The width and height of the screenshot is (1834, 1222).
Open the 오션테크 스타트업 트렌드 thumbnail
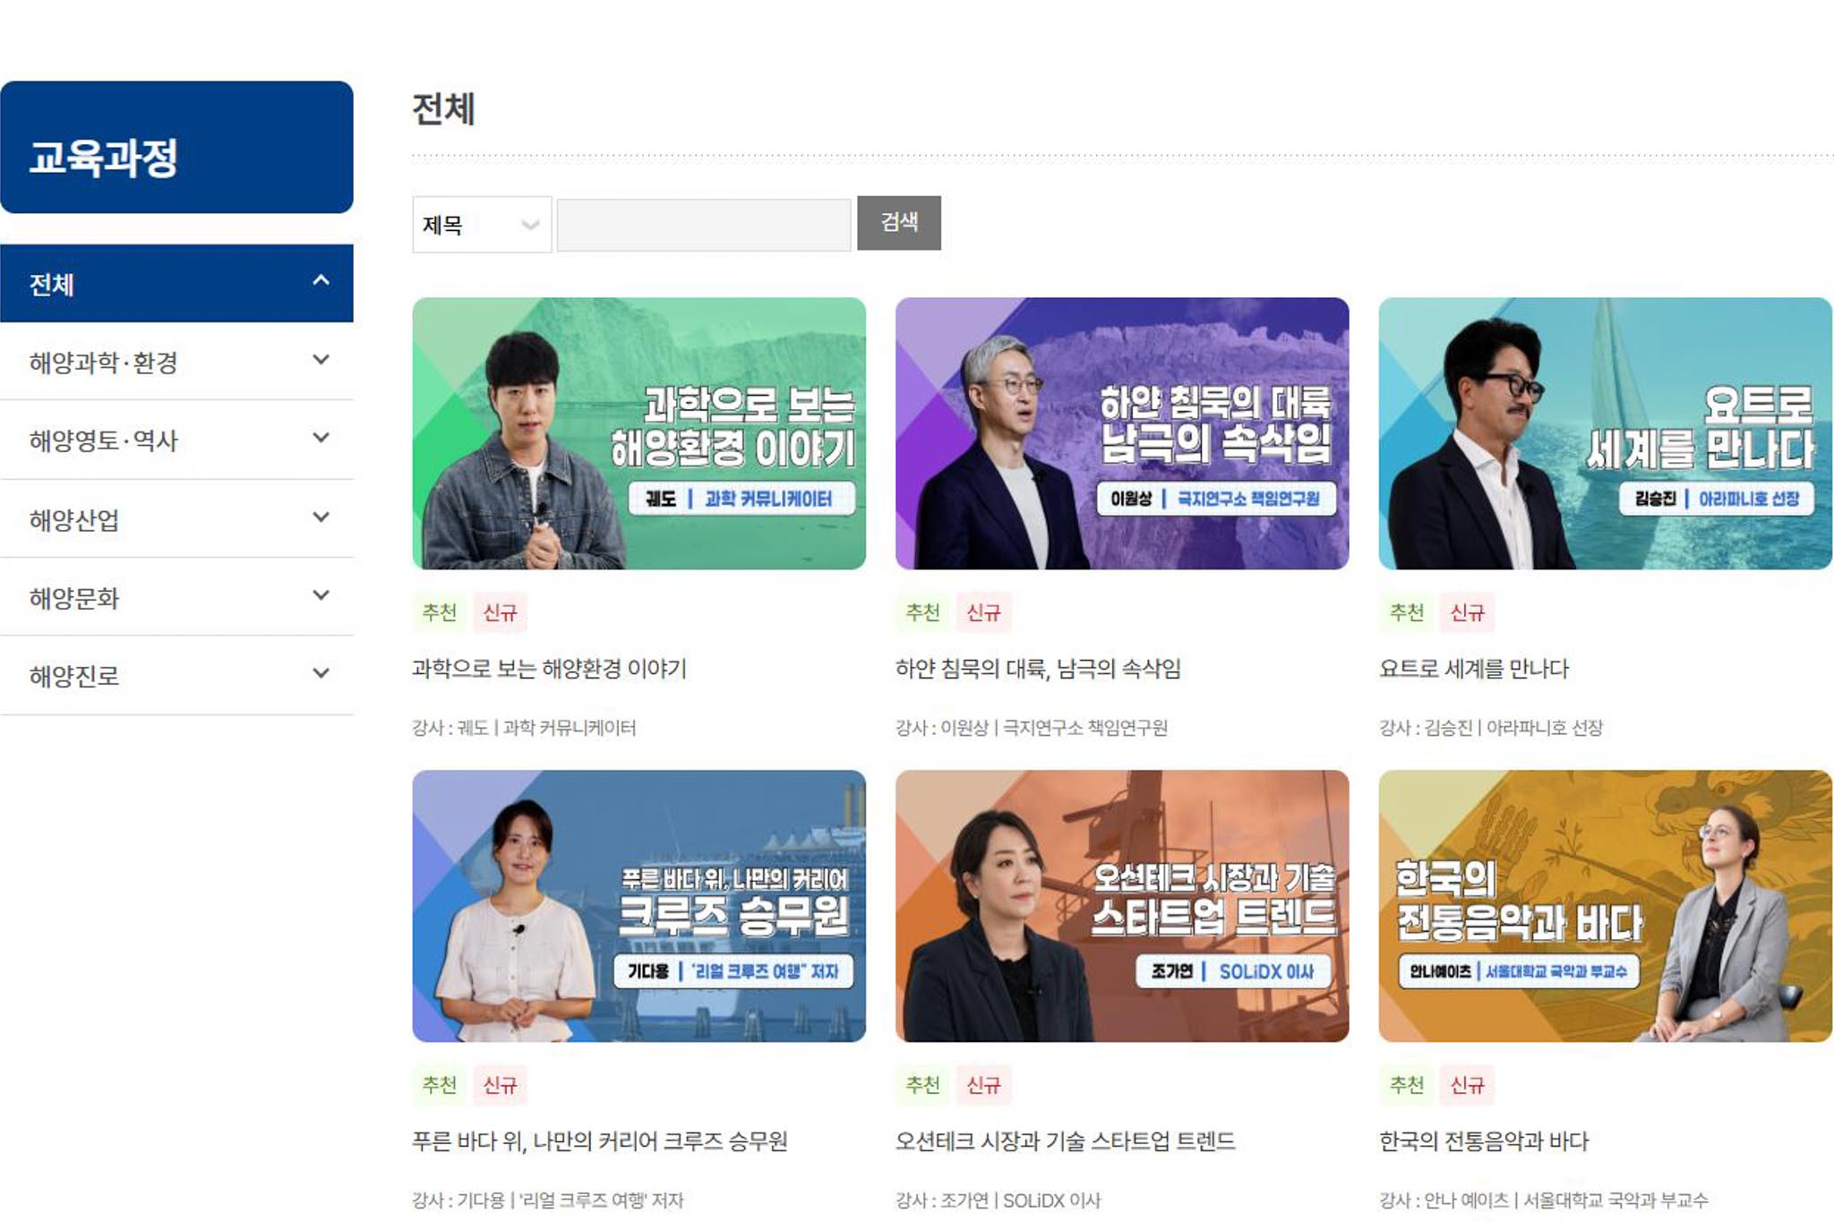tap(1122, 906)
